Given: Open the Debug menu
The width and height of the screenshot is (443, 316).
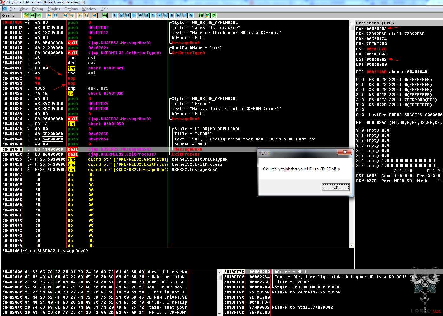Looking at the screenshot, I should point(37,9).
